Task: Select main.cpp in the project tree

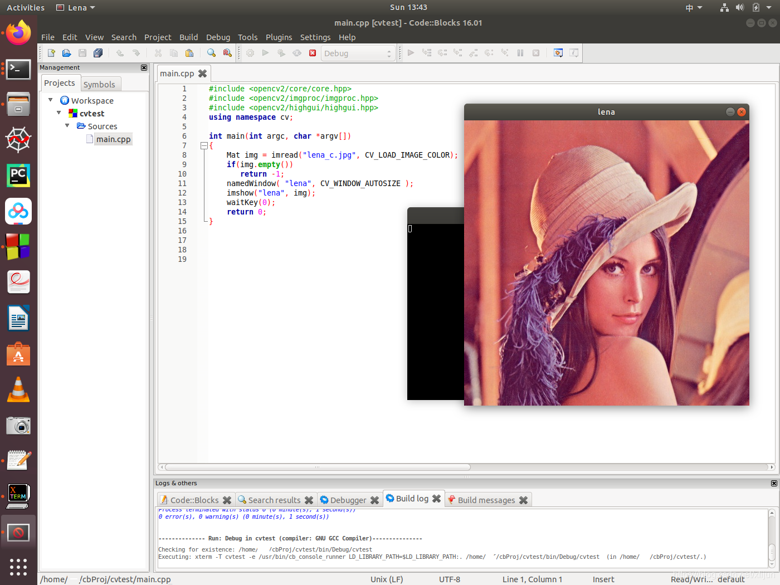Action: tap(113, 139)
